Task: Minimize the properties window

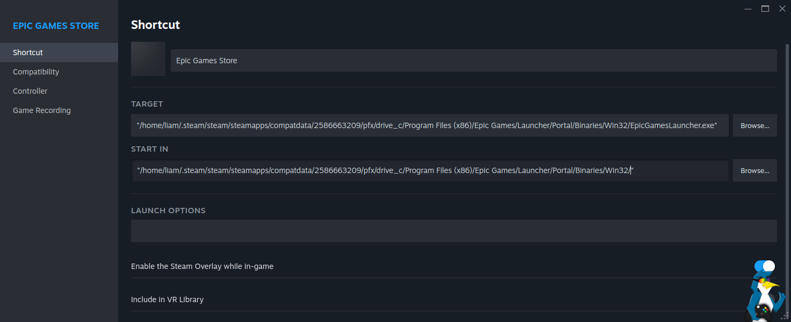Action: tap(748, 9)
